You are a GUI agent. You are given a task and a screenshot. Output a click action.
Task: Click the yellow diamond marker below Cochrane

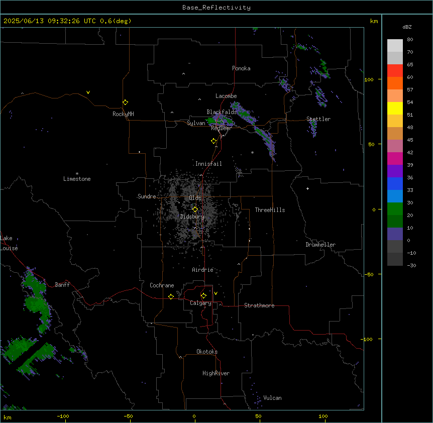pos(171,296)
